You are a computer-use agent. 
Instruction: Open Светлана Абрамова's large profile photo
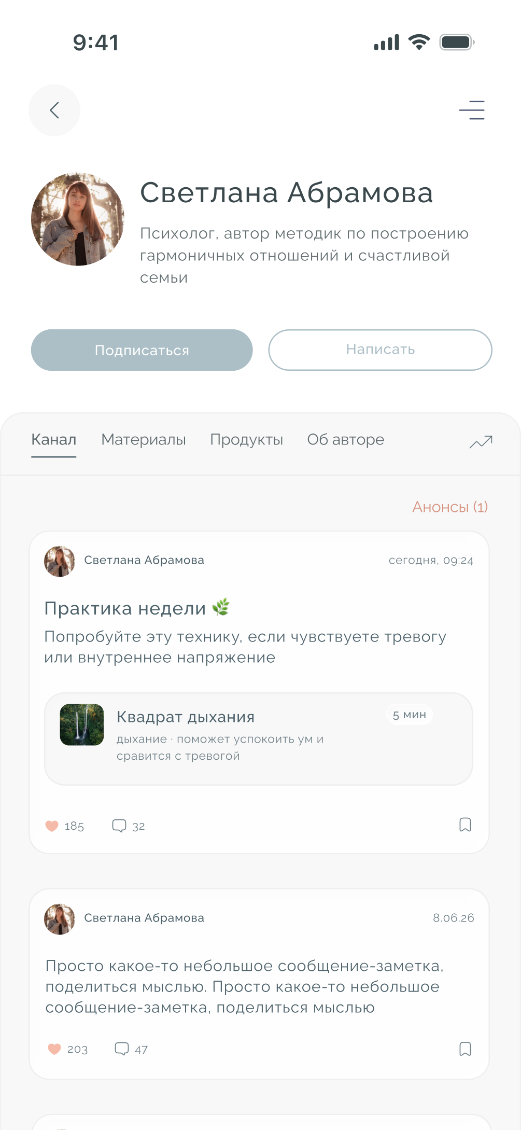(78, 219)
